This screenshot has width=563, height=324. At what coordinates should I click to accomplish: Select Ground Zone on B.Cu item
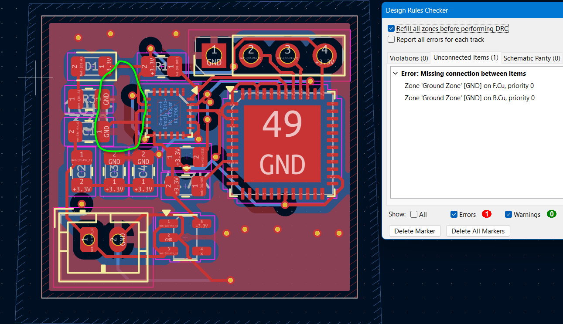pos(470,98)
